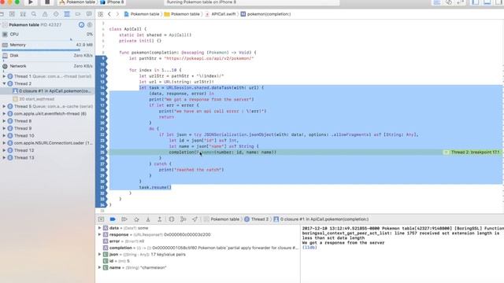The image size is (504, 283).
Task: Hide the debug area
Action: 102,219
